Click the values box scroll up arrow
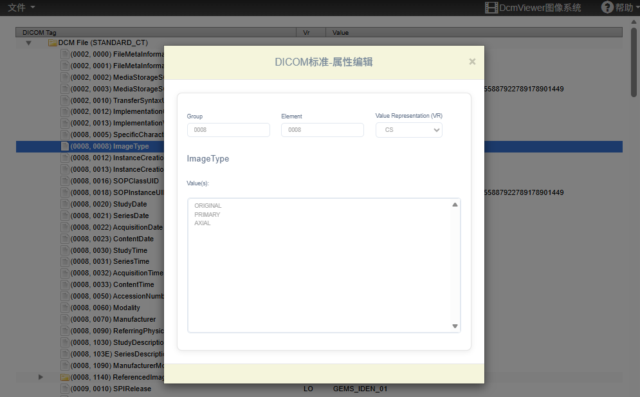Image resolution: width=640 pixels, height=397 pixels. coord(455,205)
